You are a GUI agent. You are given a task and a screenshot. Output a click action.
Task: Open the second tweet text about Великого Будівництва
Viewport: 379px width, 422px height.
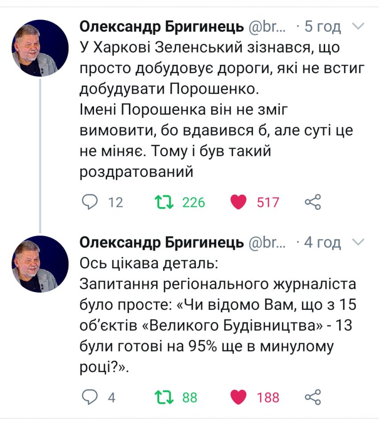point(218,315)
